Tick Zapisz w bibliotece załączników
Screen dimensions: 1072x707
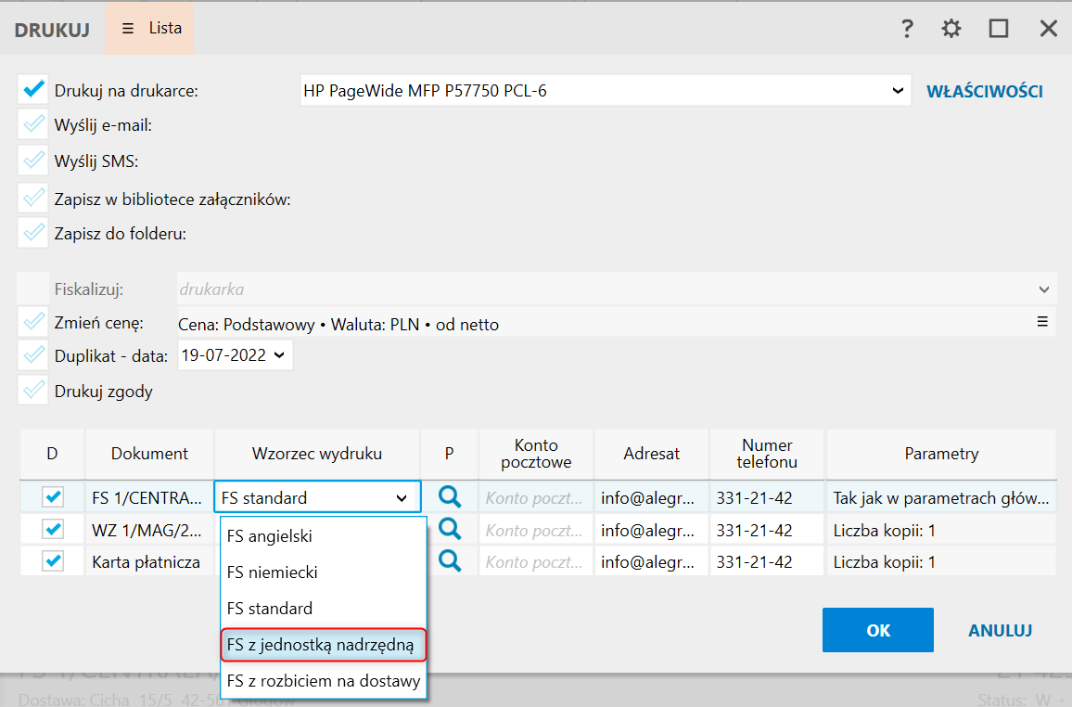(32, 199)
